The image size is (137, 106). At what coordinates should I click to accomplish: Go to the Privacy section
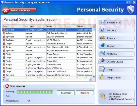pyautogui.click(x=117, y=38)
